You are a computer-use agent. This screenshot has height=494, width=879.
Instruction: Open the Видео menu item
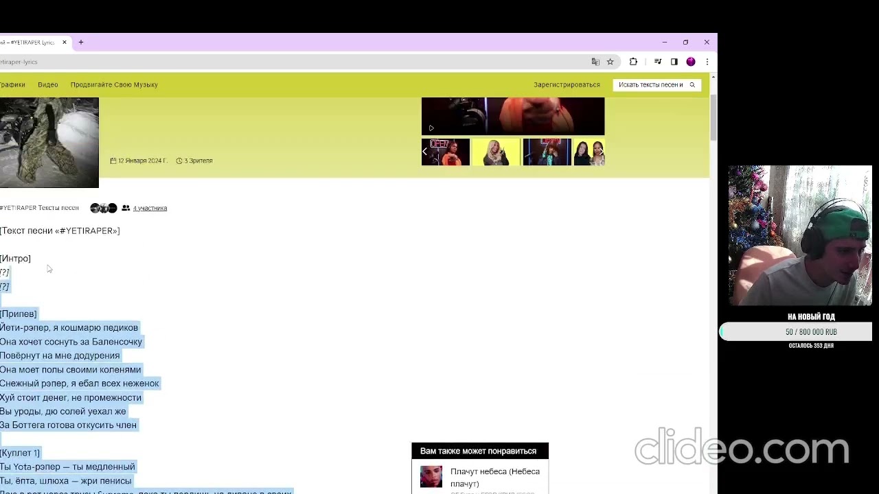48,84
